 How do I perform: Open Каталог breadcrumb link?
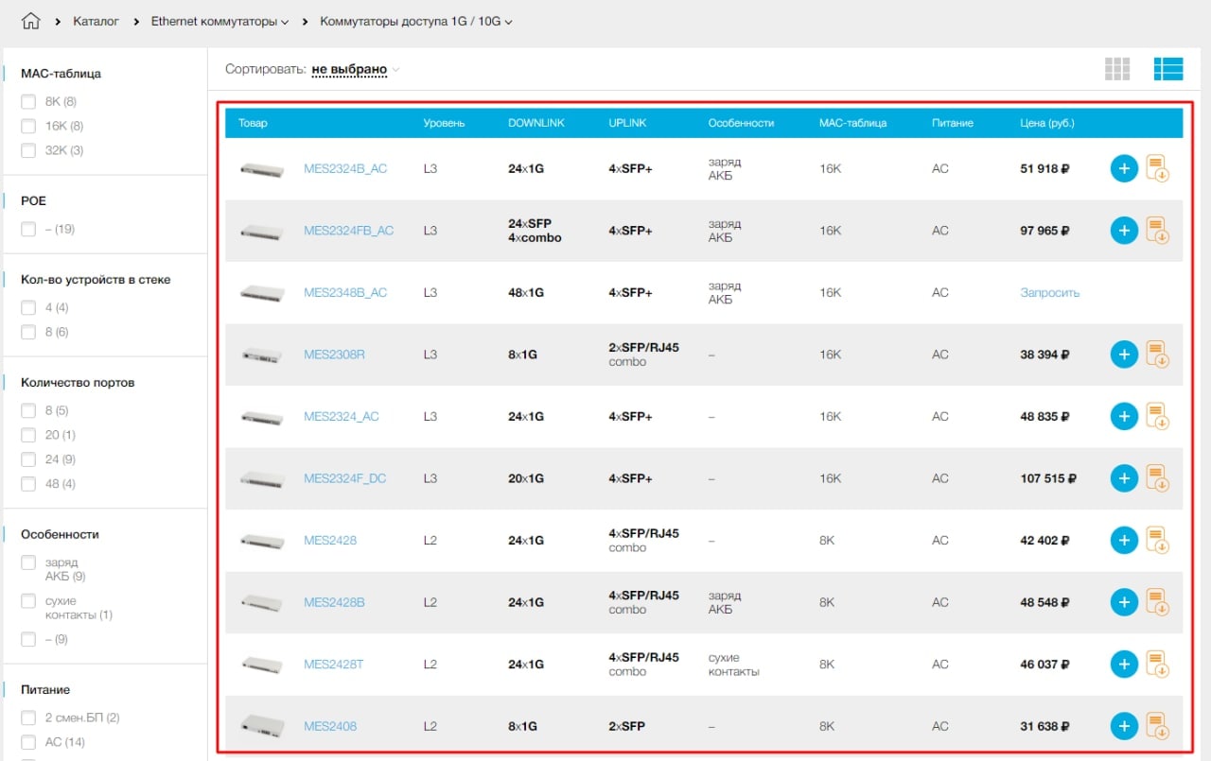(x=96, y=21)
